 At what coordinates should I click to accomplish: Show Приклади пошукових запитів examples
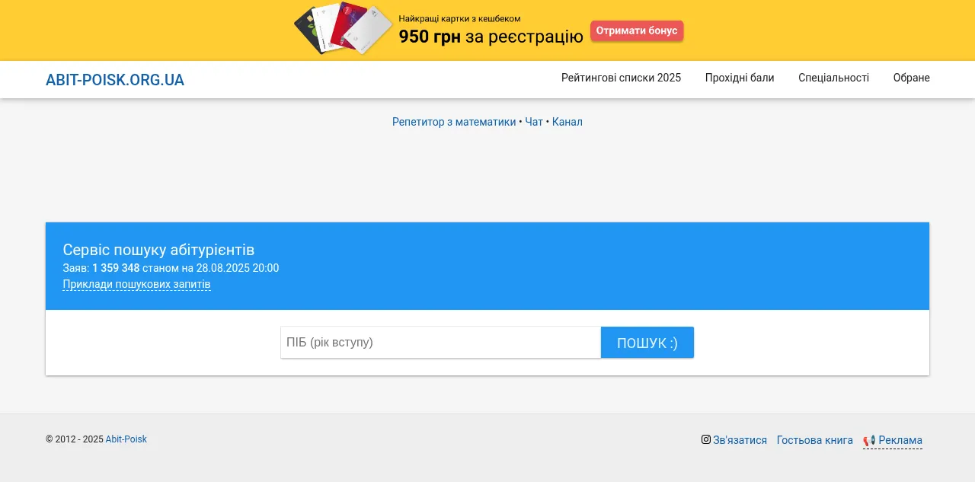[137, 285]
